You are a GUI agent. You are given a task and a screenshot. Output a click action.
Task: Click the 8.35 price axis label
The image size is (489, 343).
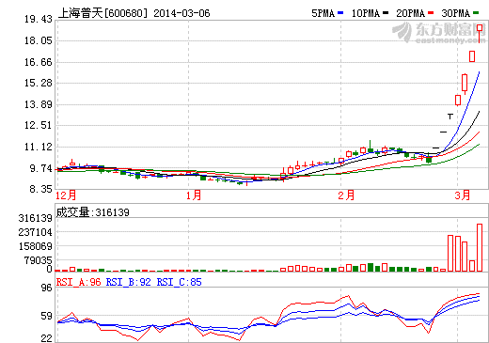[40, 189]
